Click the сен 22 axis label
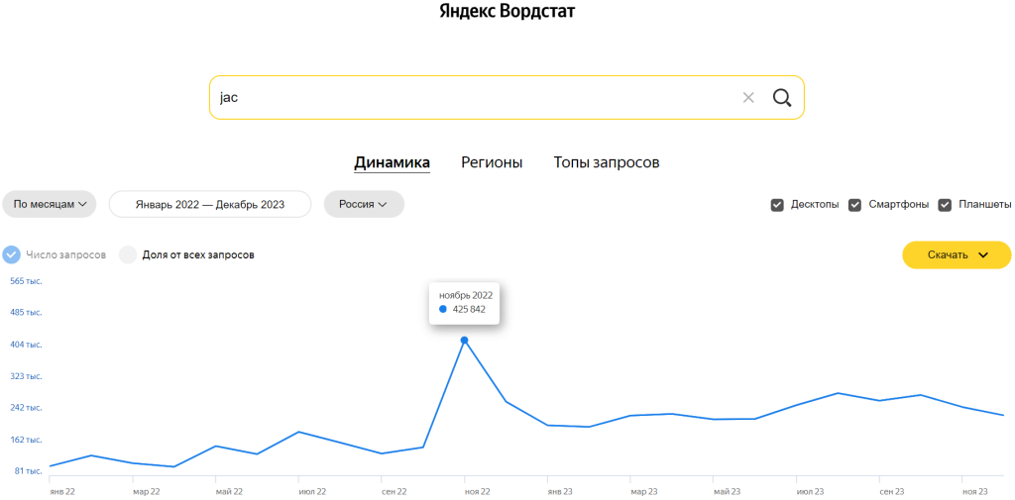1015x500 pixels. tap(395, 492)
